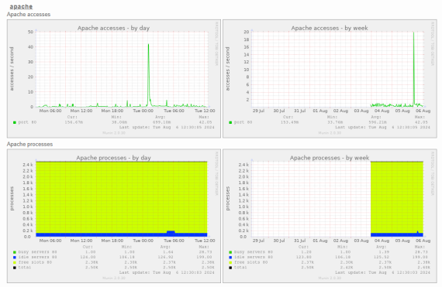The height and width of the screenshot is (287, 442).
Task: Click the 'busy servers 80' label in daily processes legend
Action: coord(37,252)
